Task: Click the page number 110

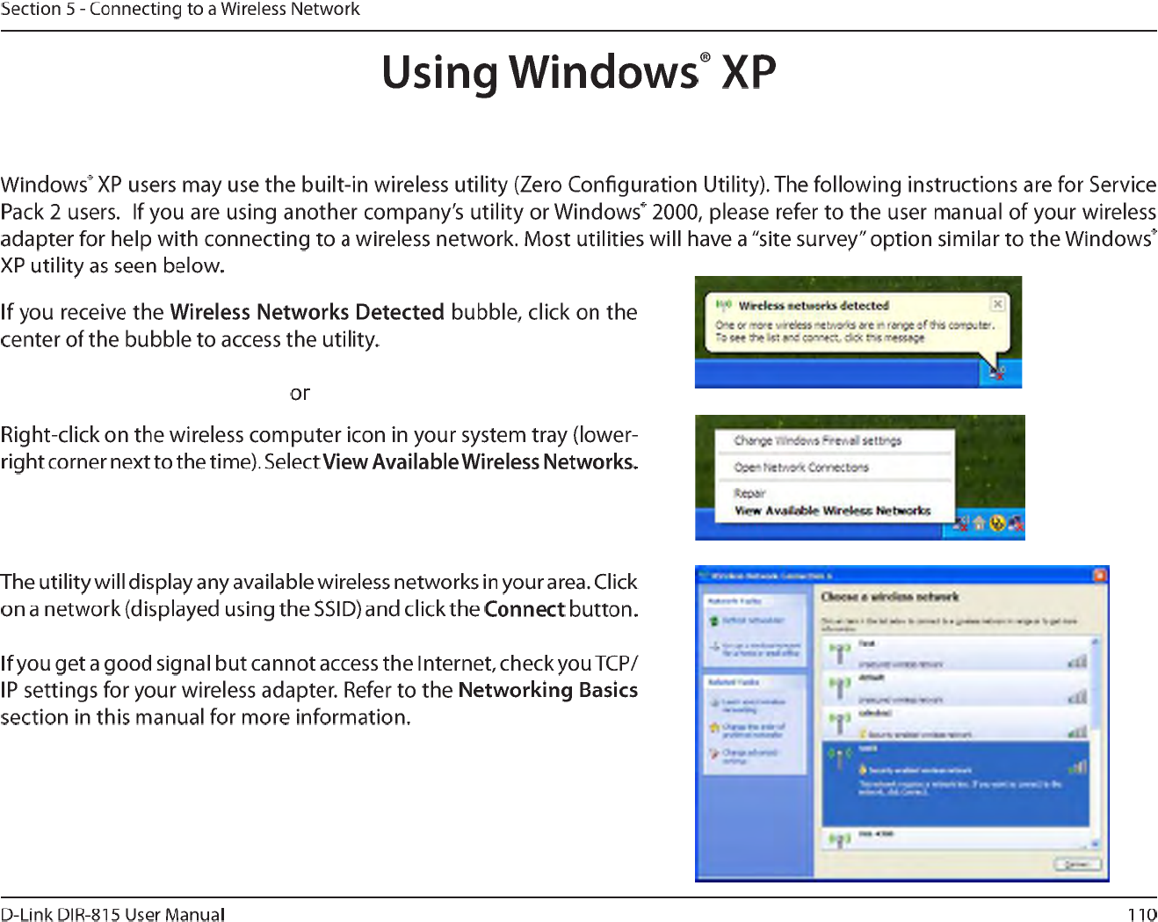Action: 1142,914
